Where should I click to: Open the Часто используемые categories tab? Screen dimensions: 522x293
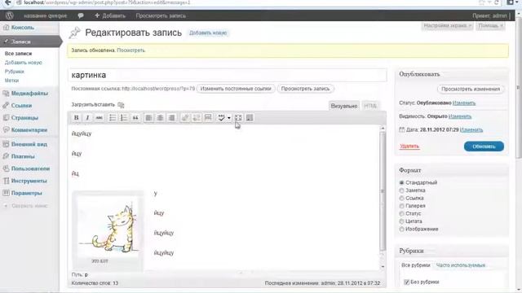pyautogui.click(x=460, y=265)
